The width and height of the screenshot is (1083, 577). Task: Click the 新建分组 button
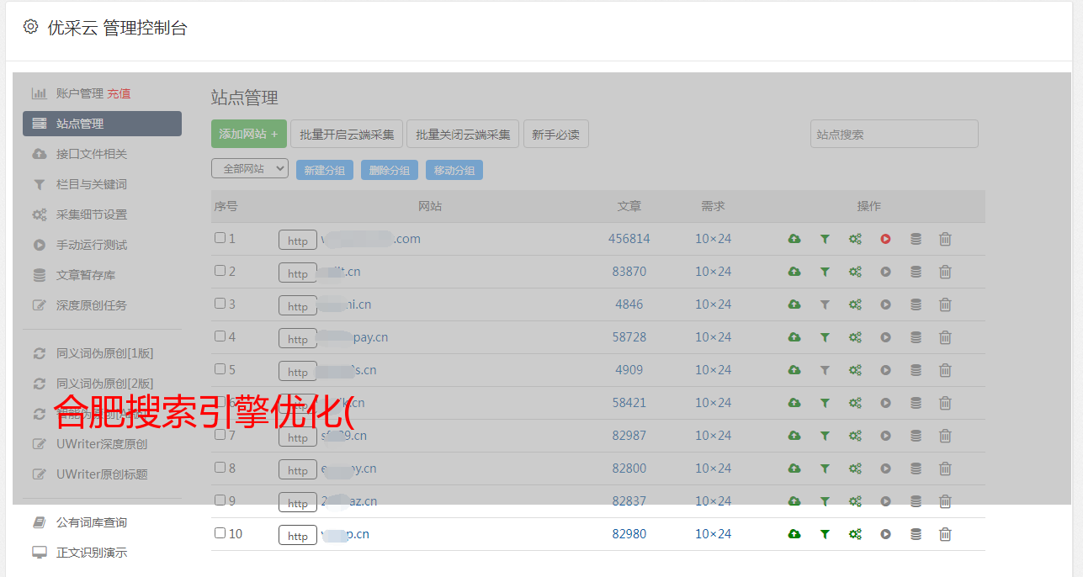point(324,170)
